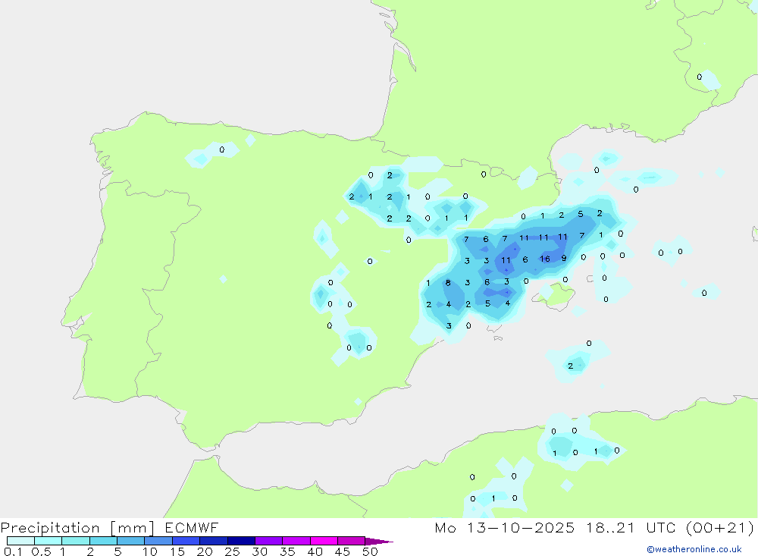
Task: Pick the 15–20 mm legend color swatch
Action: 186,541
